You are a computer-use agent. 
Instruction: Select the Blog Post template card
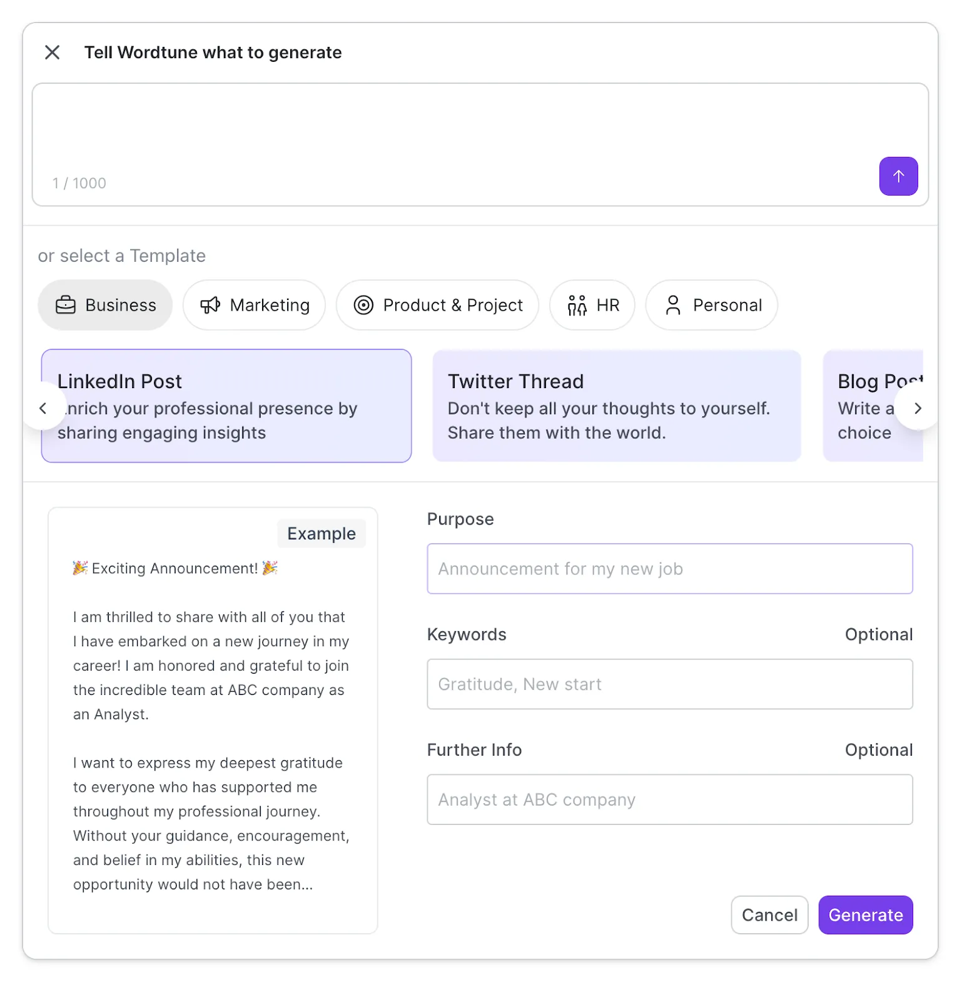(873, 406)
